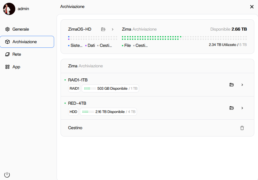This screenshot has height=180, width=258.
Task: Expand RED-4TB details chevron
Action: click(242, 108)
